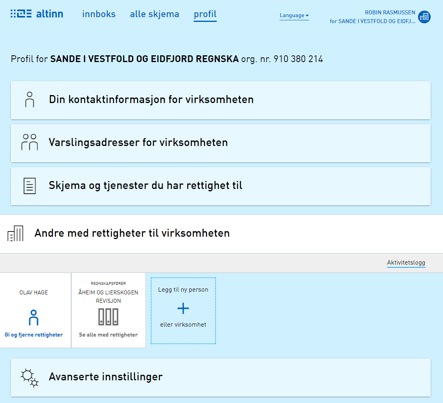Click Legg til ny person text
The width and height of the screenshot is (443, 403).
(183, 290)
